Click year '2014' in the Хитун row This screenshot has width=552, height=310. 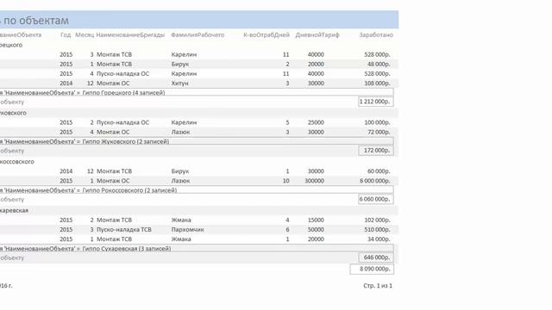point(66,84)
